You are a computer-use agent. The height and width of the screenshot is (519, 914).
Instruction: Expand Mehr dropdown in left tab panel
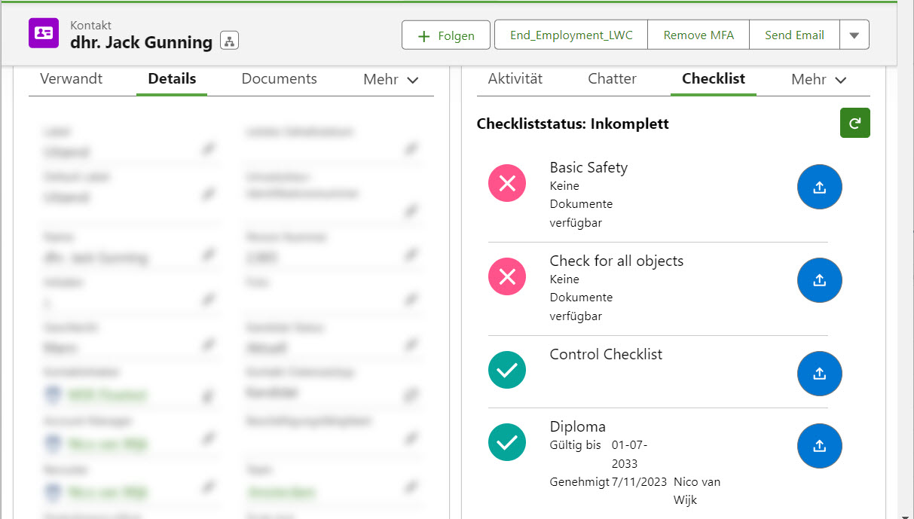(x=390, y=80)
